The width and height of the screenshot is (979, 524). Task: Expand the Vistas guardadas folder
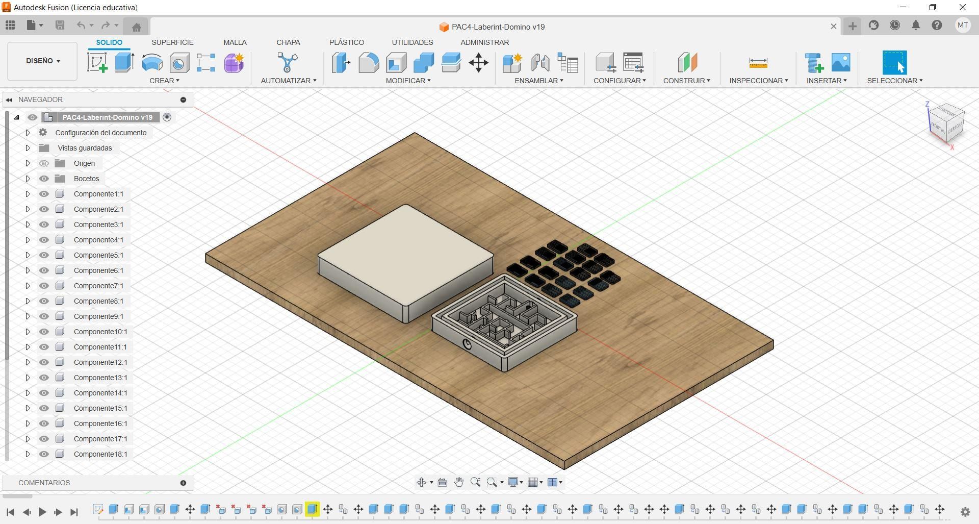click(28, 148)
